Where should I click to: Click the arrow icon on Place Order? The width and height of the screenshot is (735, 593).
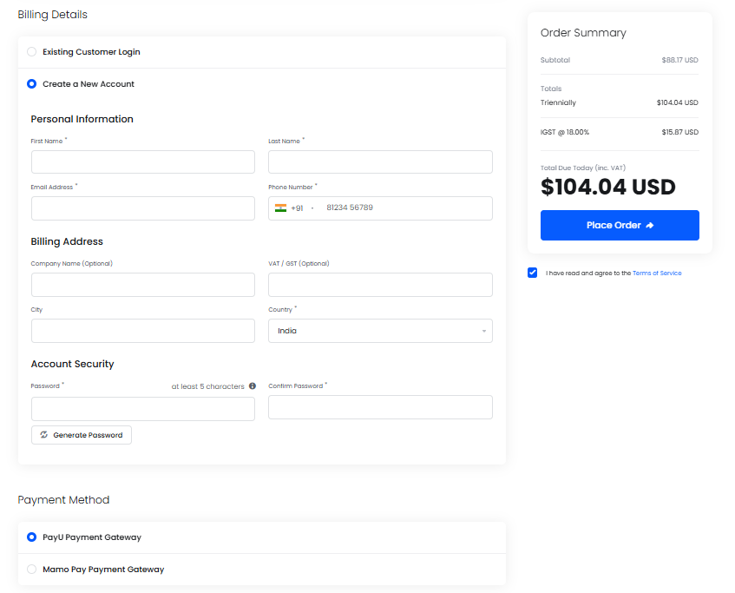pos(650,225)
